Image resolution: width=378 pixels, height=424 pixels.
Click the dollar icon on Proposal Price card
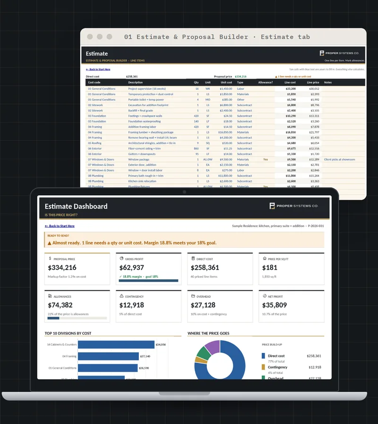[x=50, y=259]
